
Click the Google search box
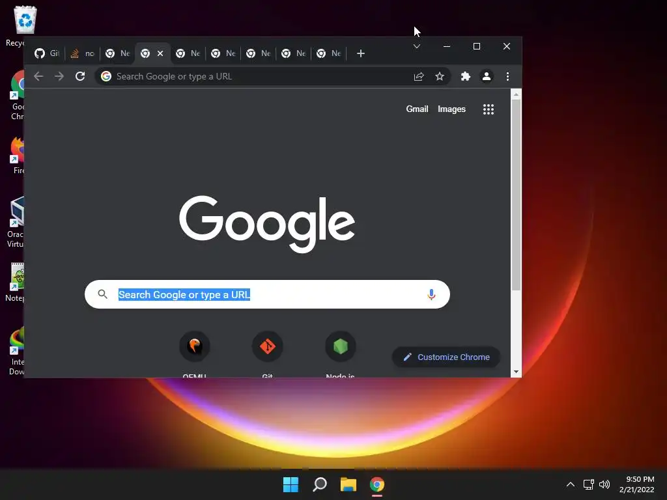coord(267,294)
